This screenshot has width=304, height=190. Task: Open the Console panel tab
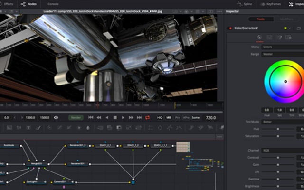[53, 4]
